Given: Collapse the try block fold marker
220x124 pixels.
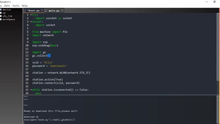Looking at the screenshot, I should 31,15.
